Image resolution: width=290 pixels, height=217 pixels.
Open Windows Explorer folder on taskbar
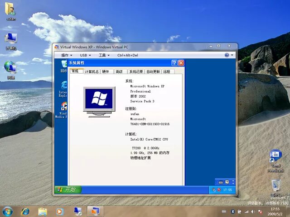[43, 212]
